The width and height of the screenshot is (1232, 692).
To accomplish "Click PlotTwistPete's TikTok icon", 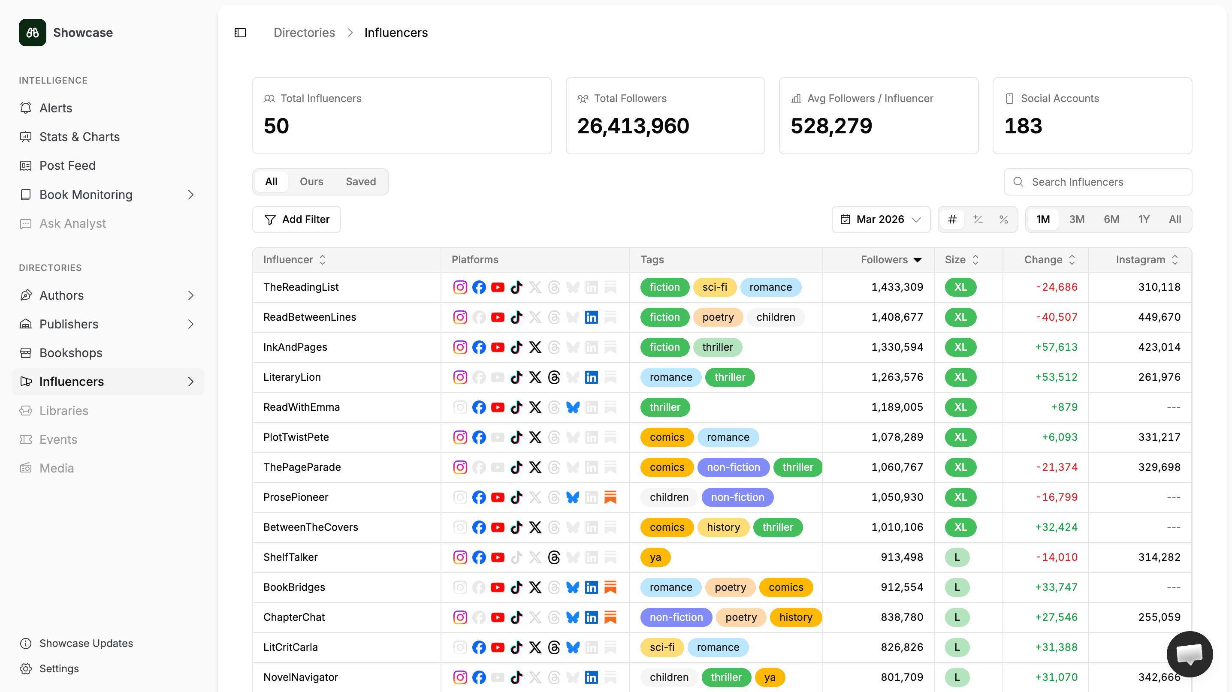I will tap(516, 437).
